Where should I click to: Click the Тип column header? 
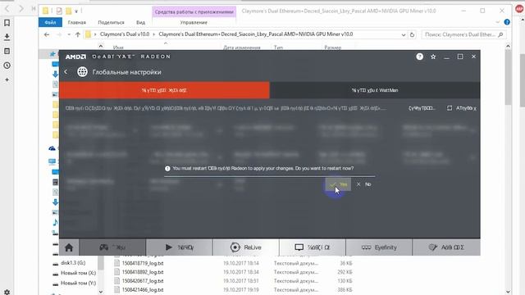pyautogui.click(x=278, y=48)
